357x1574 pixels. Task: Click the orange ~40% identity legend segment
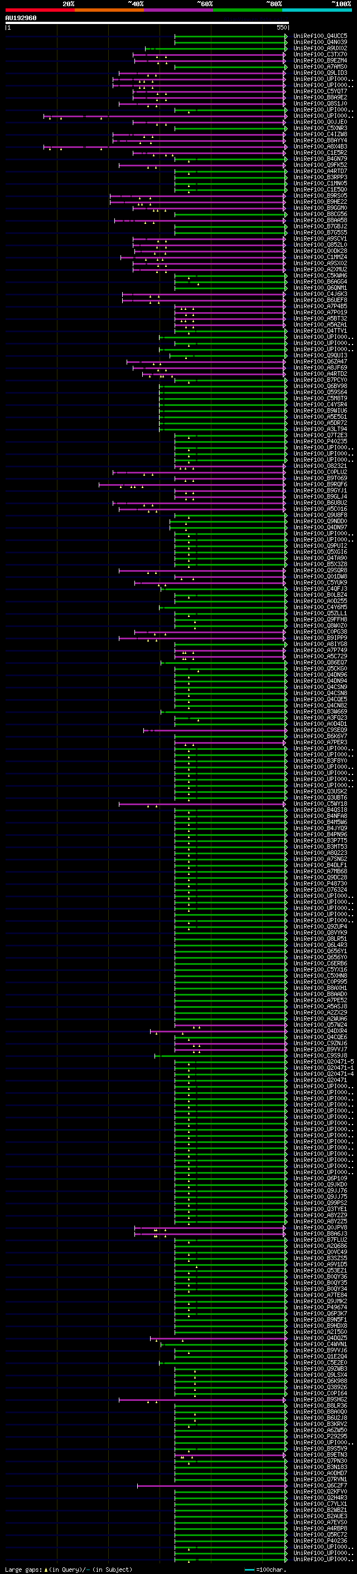pyautogui.click(x=109, y=11)
